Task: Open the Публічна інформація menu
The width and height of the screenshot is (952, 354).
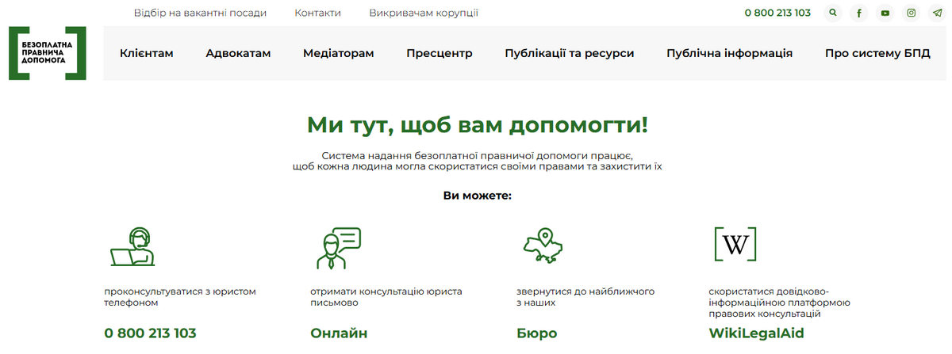Action: click(730, 53)
